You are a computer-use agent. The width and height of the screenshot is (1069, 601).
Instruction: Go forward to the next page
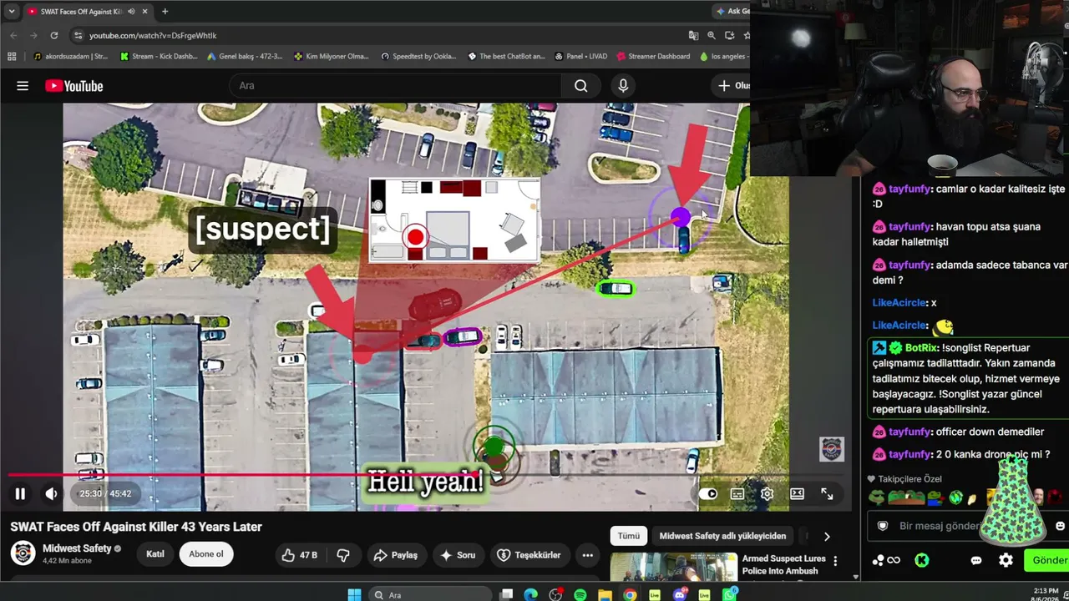(33, 36)
